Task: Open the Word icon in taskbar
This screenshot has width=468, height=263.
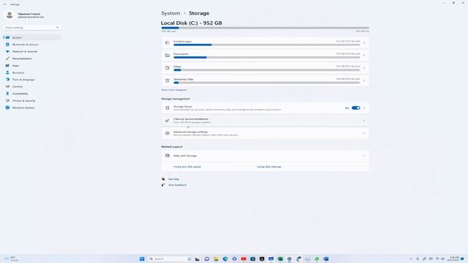Action: point(326,259)
